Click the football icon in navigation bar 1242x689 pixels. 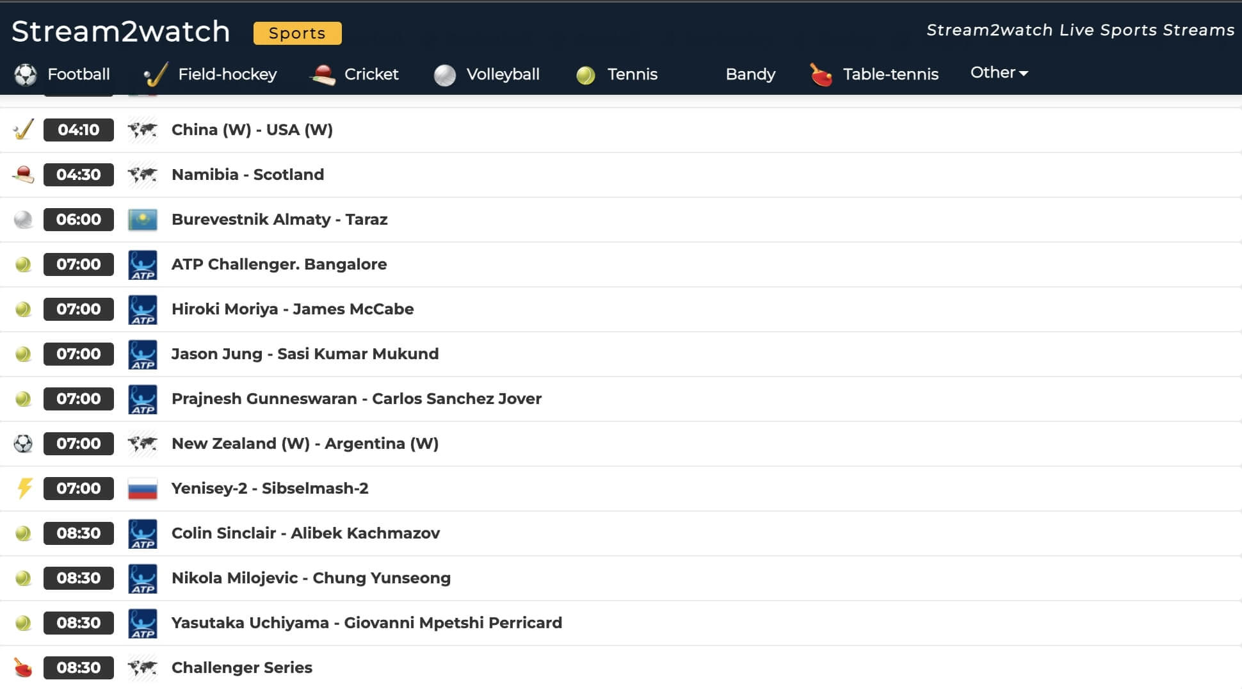point(26,75)
